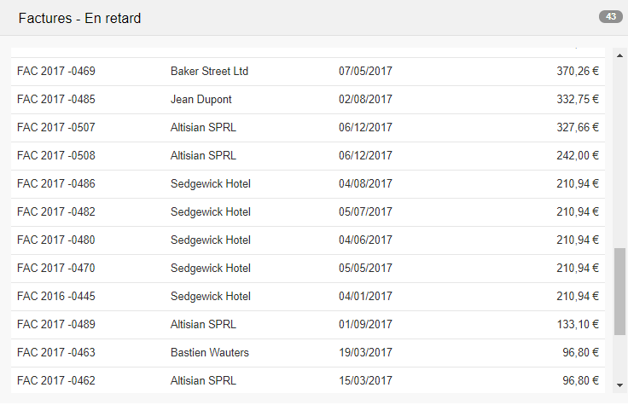
Task: Click the 43 count badge
Action: [611, 16]
